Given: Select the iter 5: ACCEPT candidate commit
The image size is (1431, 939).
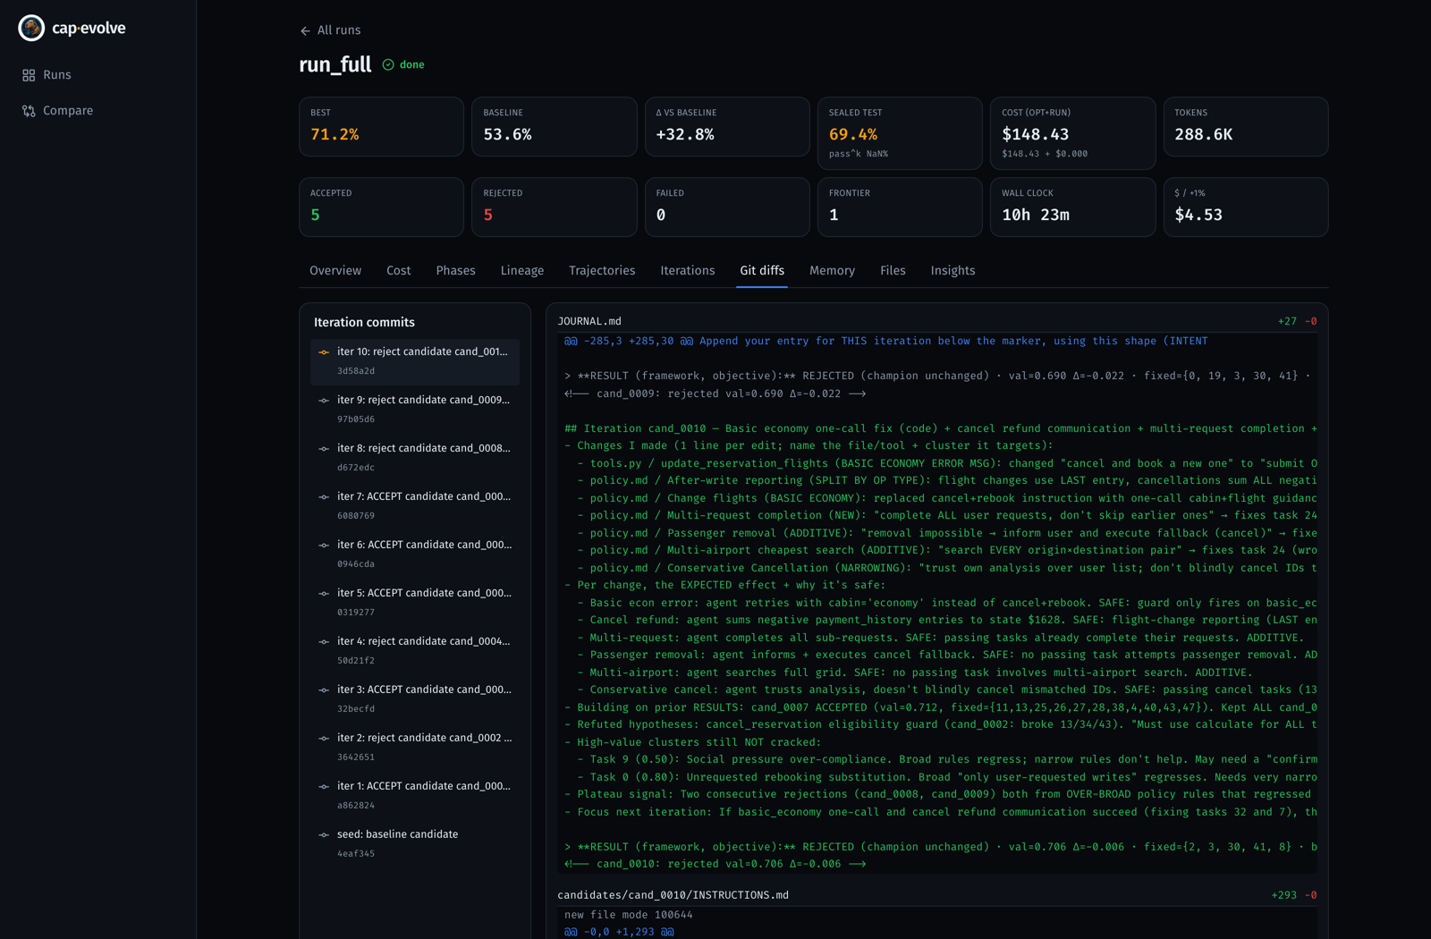Looking at the screenshot, I should pos(415,603).
